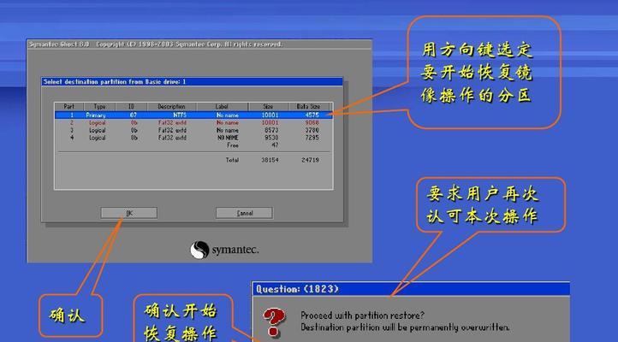The image size is (618, 342).
Task: Click 'Proceed with partition restore?' message
Action: (x=363, y=315)
